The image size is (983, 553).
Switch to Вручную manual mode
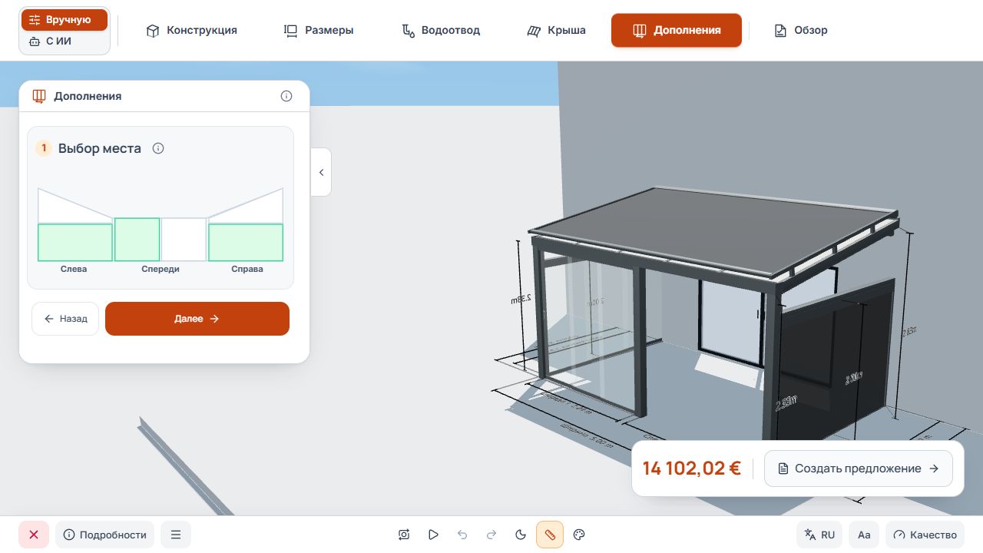point(65,20)
